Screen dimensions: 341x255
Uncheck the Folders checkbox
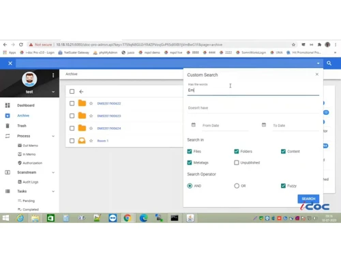pyautogui.click(x=237, y=152)
